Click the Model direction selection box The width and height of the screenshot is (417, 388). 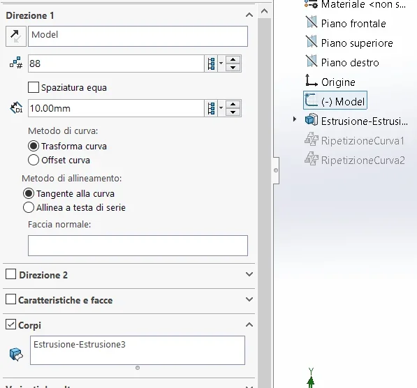click(x=138, y=36)
